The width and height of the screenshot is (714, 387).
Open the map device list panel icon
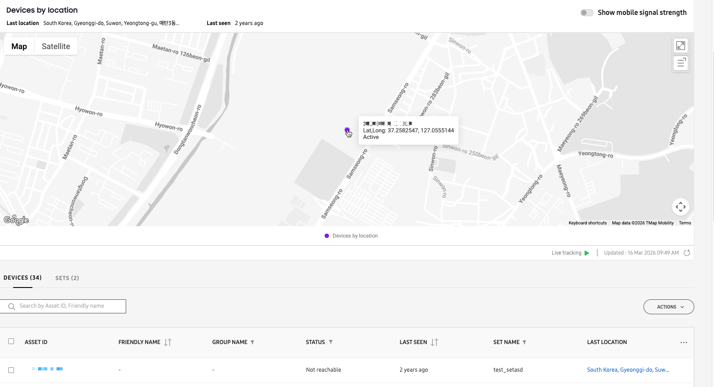pyautogui.click(x=681, y=63)
